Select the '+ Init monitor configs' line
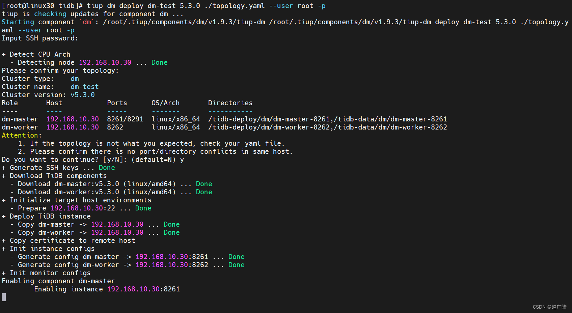572x313 pixels. click(x=46, y=273)
